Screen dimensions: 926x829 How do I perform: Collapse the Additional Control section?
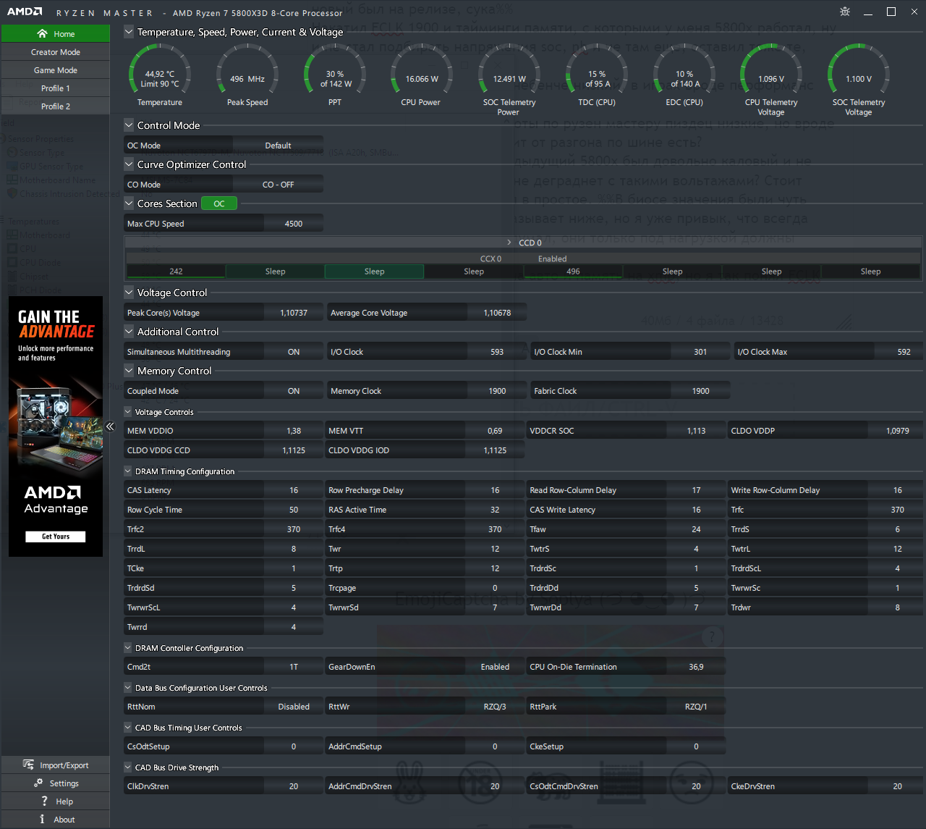pos(129,331)
